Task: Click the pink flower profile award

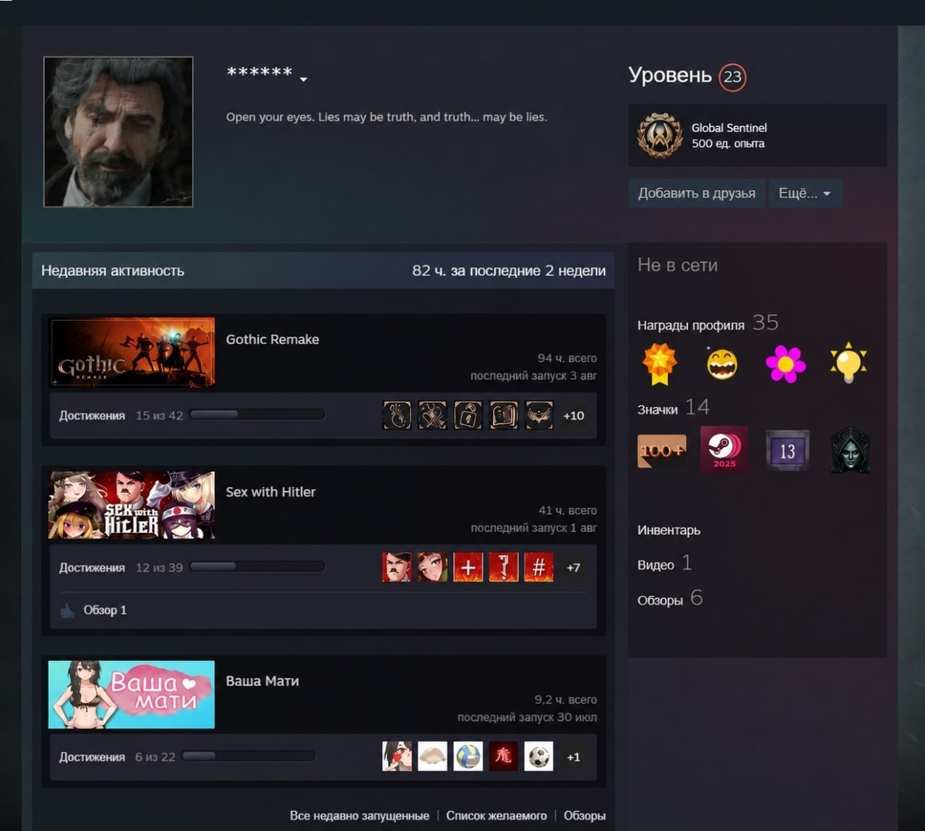Action: click(786, 363)
